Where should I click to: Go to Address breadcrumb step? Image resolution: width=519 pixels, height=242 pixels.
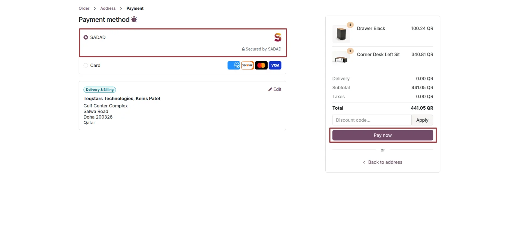pos(108,8)
